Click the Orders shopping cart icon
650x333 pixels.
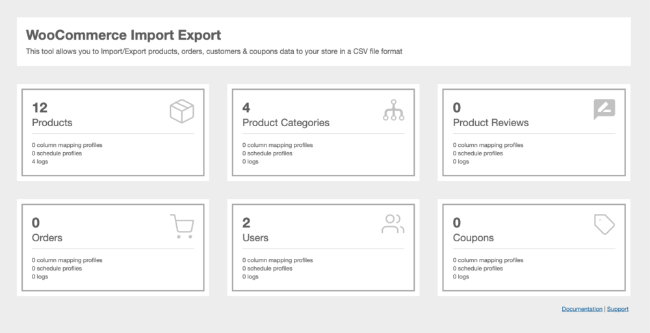181,226
